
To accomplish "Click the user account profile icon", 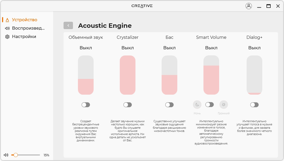I will point(248,6).
